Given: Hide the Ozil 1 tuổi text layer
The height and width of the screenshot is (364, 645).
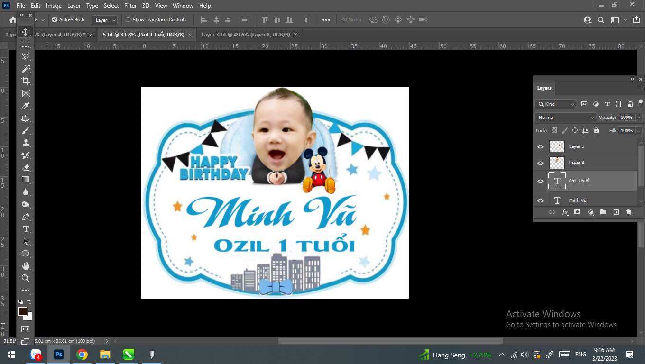Looking at the screenshot, I should click(x=540, y=181).
